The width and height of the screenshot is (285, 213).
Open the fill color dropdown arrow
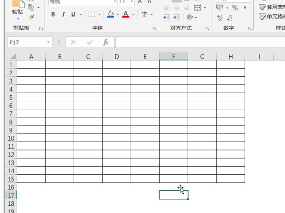pos(118,14)
